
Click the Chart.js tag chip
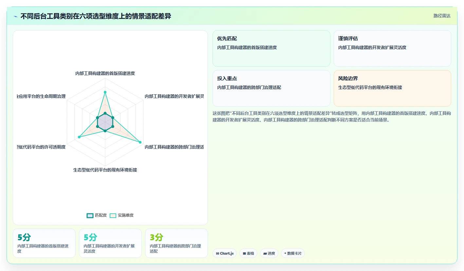(225, 253)
